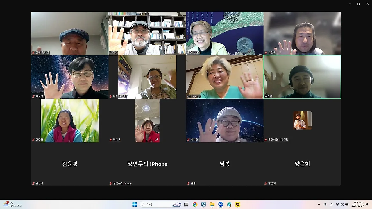Click the muted mic icon in 김윤경's corner label

tap(33, 183)
